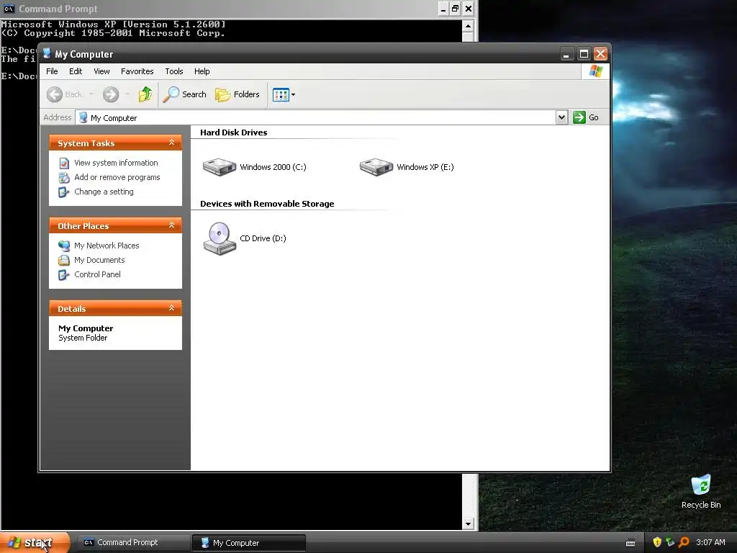
Task: Switch to Command Prompt taskbar button
Action: [132, 543]
